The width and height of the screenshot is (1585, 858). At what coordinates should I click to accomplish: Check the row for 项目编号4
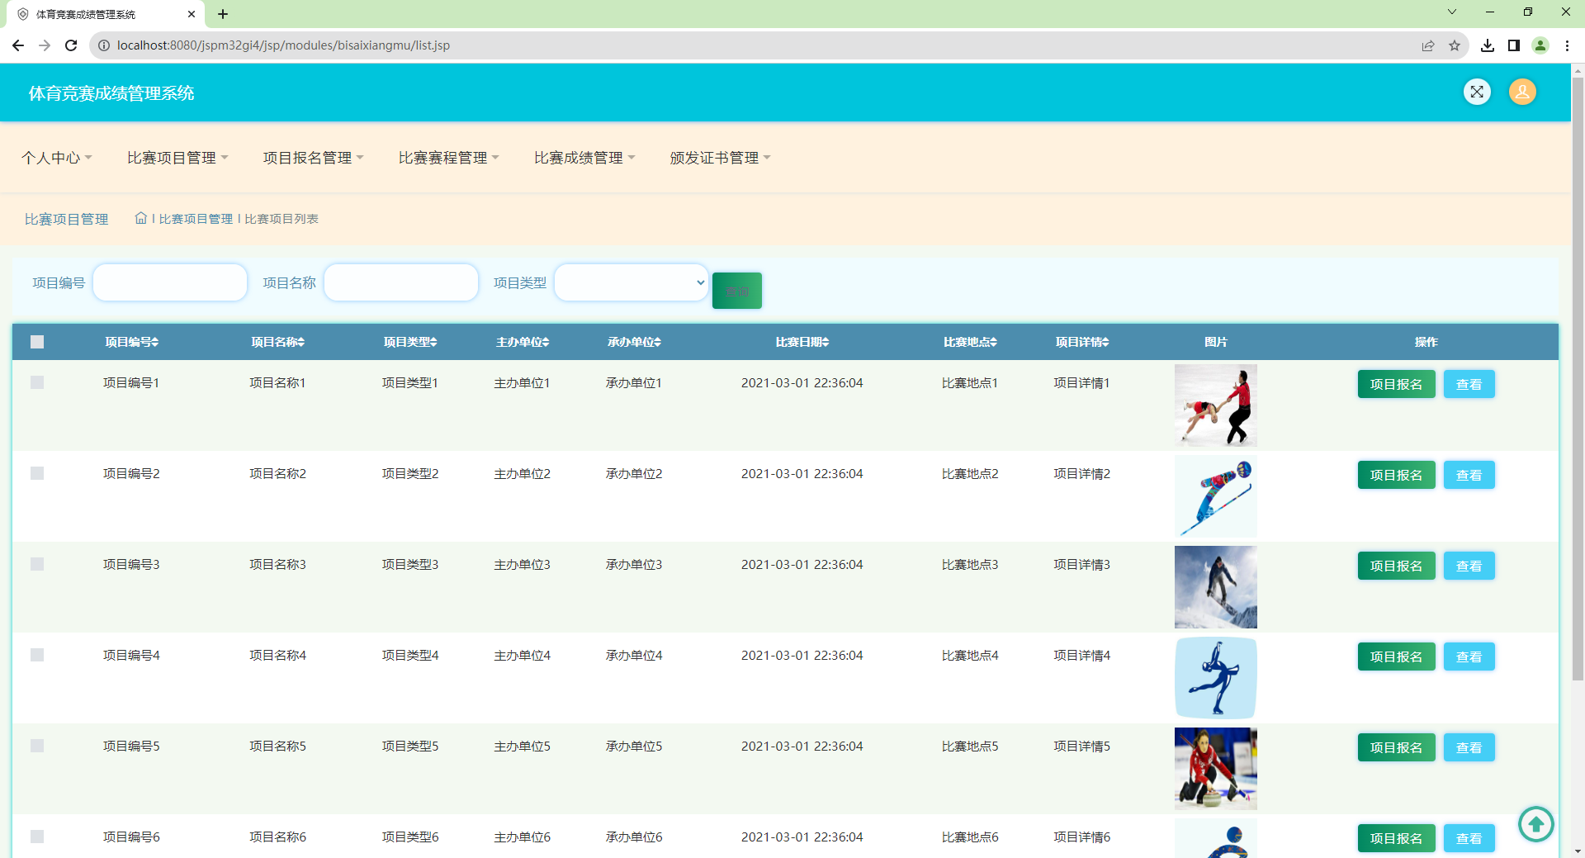point(37,655)
